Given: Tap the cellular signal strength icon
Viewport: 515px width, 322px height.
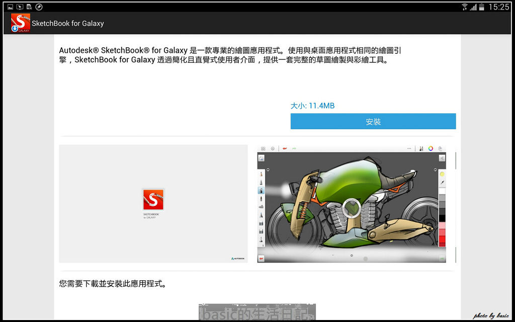Looking at the screenshot, I should click(473, 7).
